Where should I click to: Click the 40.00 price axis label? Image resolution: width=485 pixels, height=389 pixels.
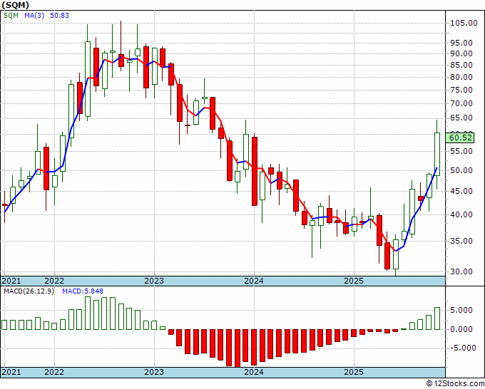coord(461,214)
